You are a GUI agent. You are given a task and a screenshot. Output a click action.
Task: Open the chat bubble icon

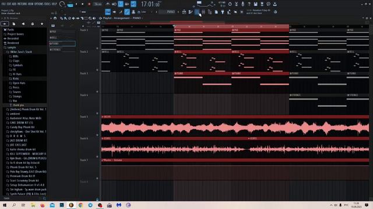[x=268, y=4]
